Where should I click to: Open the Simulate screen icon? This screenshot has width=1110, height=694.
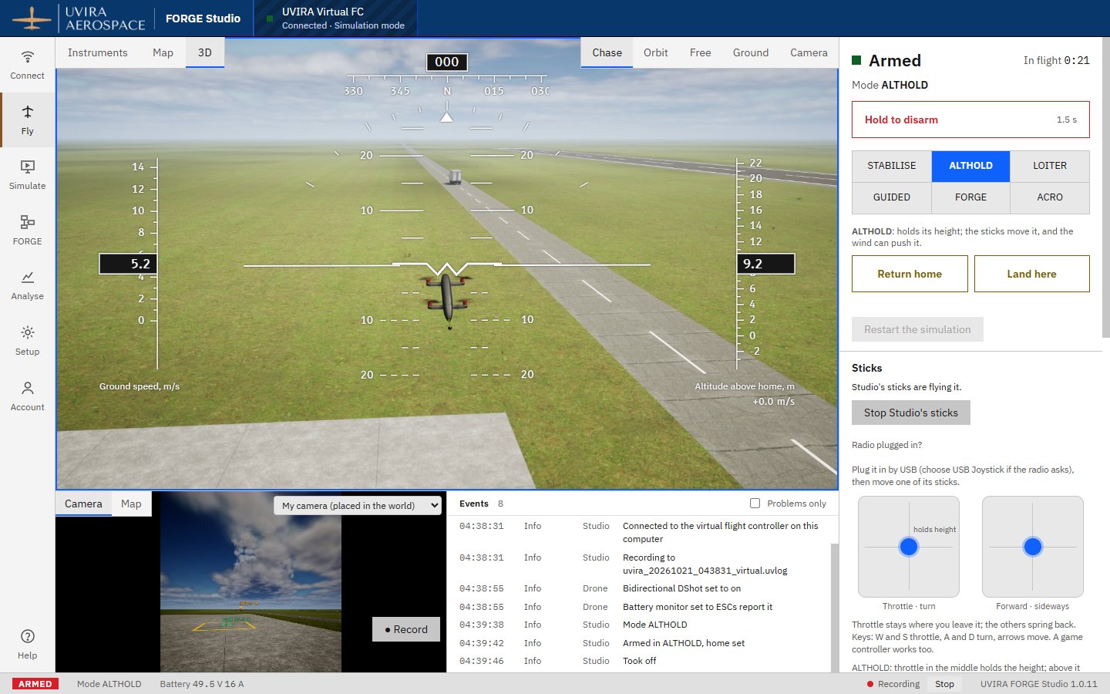coord(28,167)
